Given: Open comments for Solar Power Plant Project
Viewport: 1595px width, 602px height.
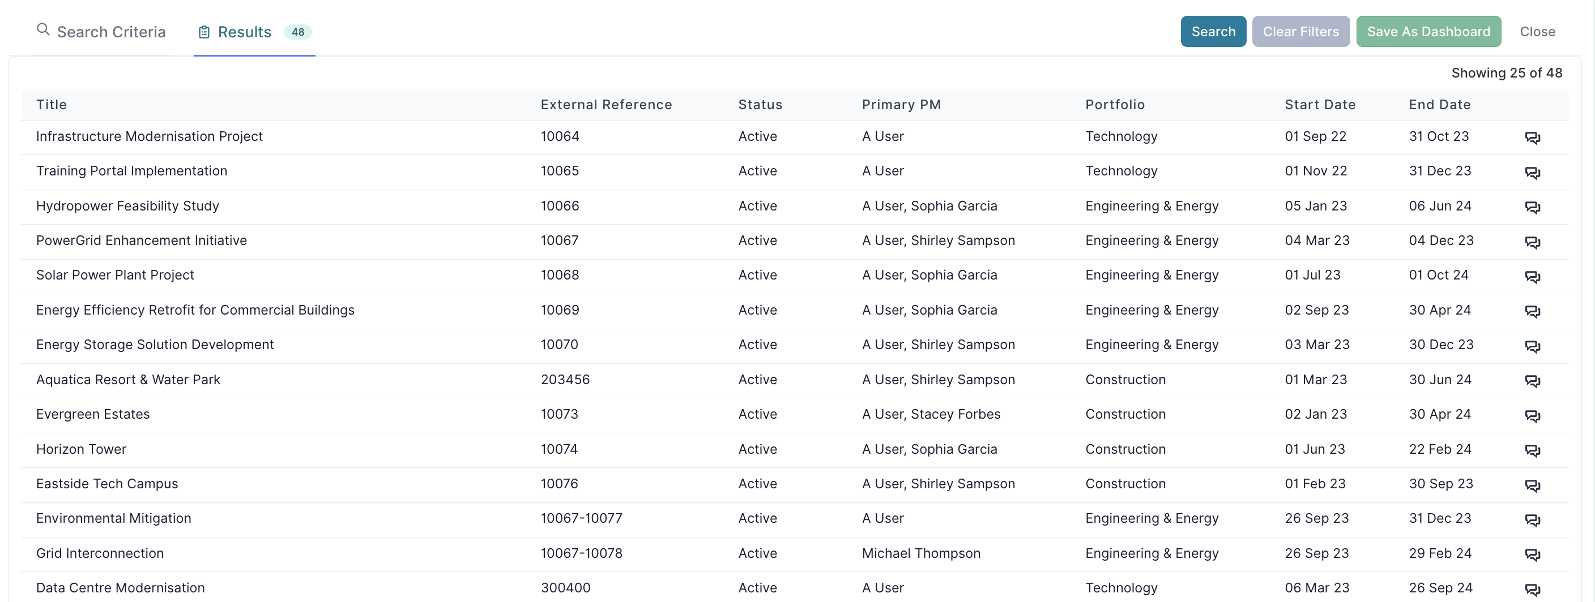Looking at the screenshot, I should (1532, 276).
